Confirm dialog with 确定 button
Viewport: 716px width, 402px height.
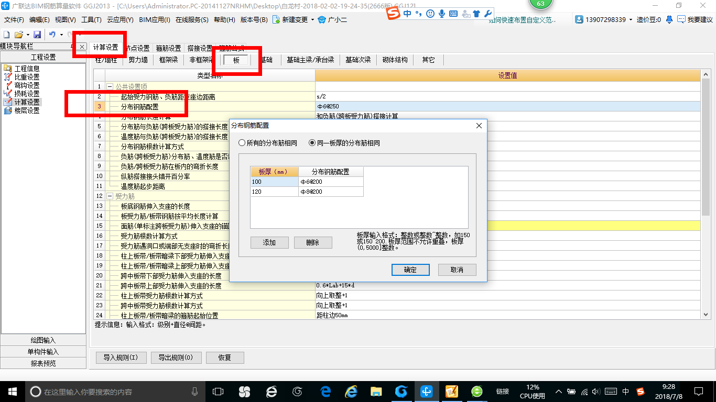pyautogui.click(x=410, y=270)
